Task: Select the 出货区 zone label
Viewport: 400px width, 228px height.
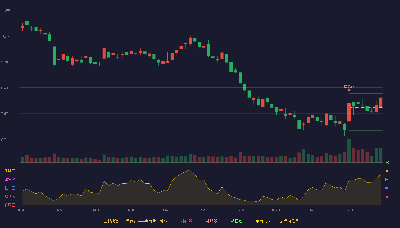Action: click(x=10, y=180)
